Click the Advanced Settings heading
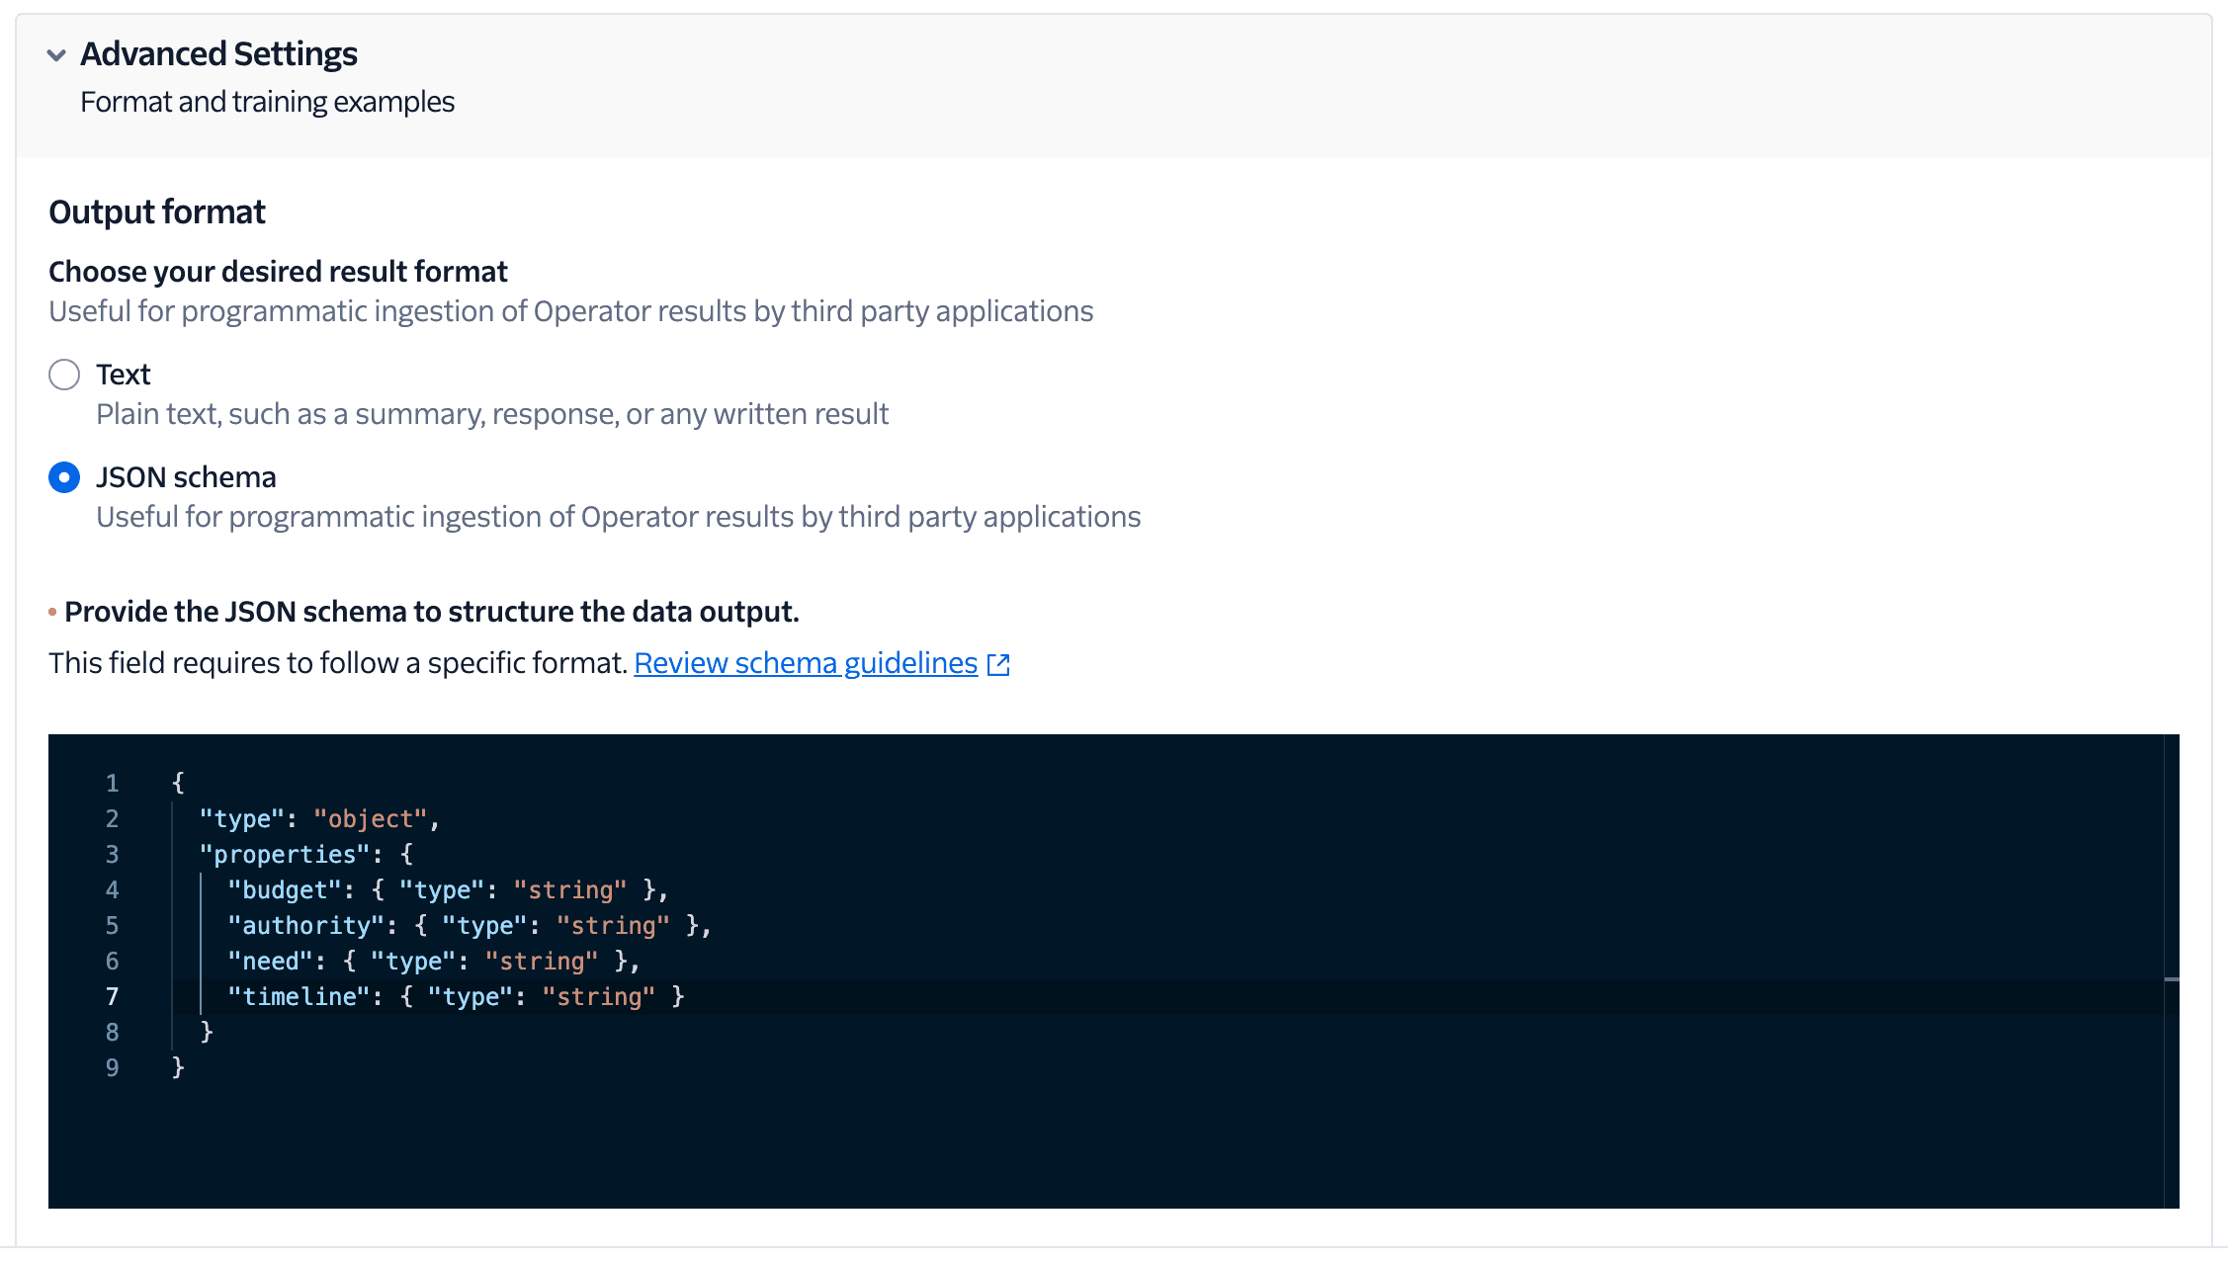The image size is (2228, 1262). 218,53
